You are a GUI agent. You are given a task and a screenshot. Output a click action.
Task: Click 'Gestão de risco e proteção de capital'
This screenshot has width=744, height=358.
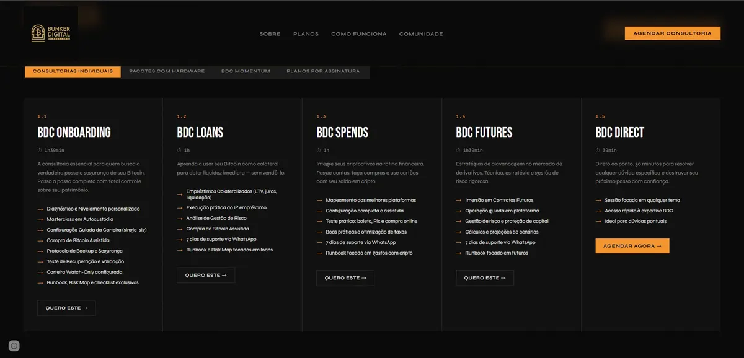click(x=507, y=221)
